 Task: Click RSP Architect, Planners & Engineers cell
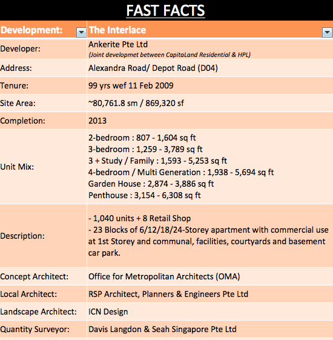210,295
